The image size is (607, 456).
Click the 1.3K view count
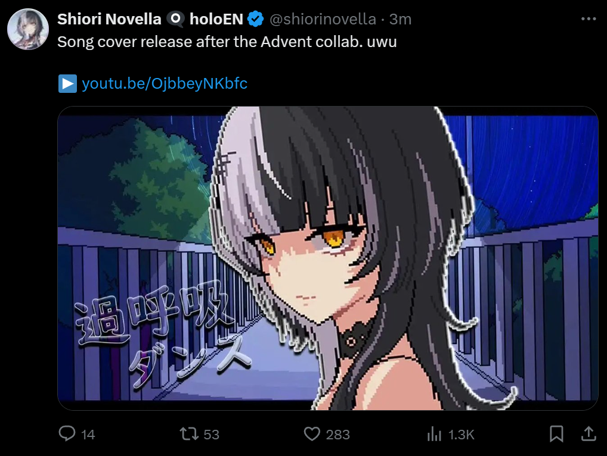(461, 435)
